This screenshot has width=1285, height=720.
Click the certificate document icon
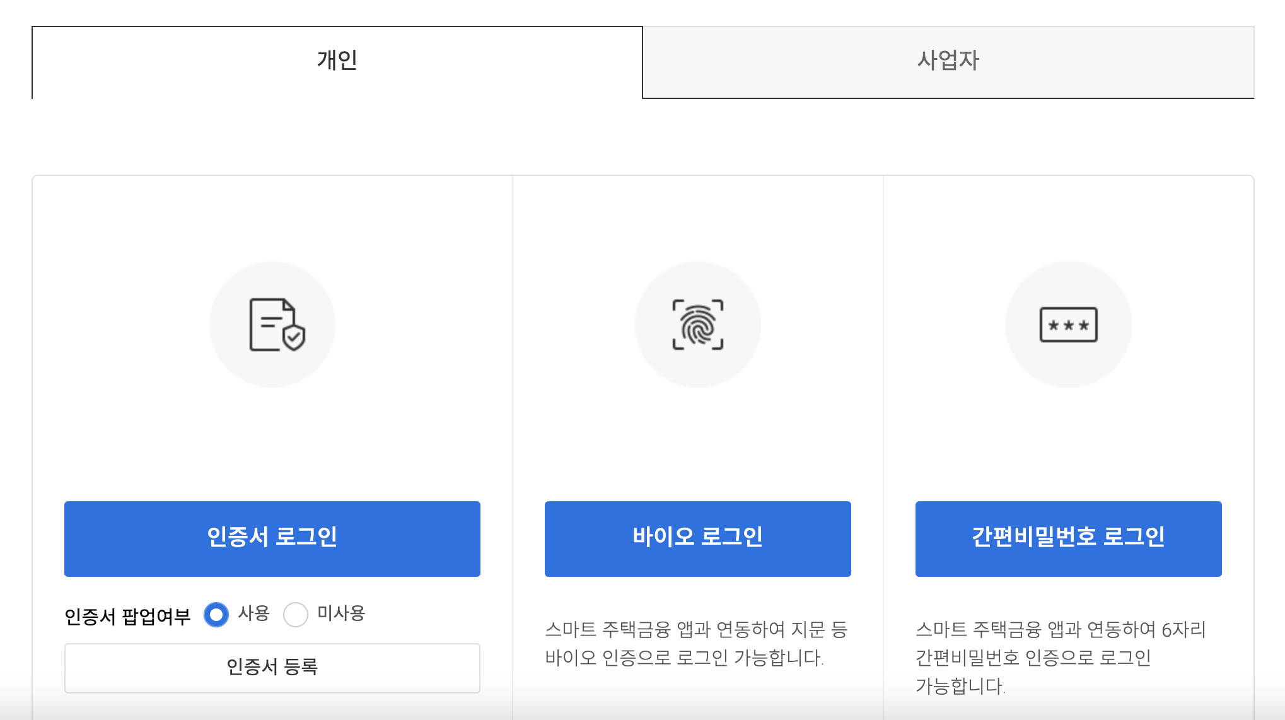click(268, 323)
